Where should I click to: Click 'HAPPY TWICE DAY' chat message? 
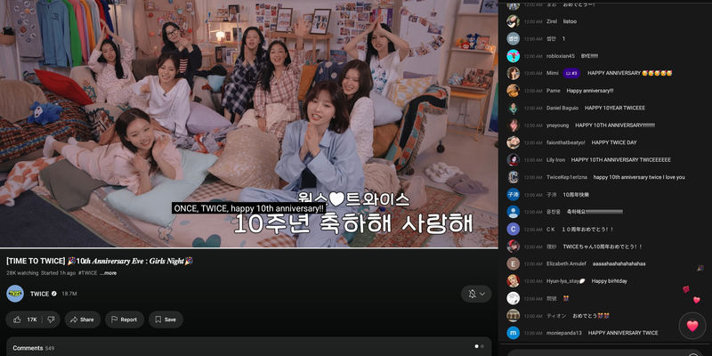(x=614, y=142)
